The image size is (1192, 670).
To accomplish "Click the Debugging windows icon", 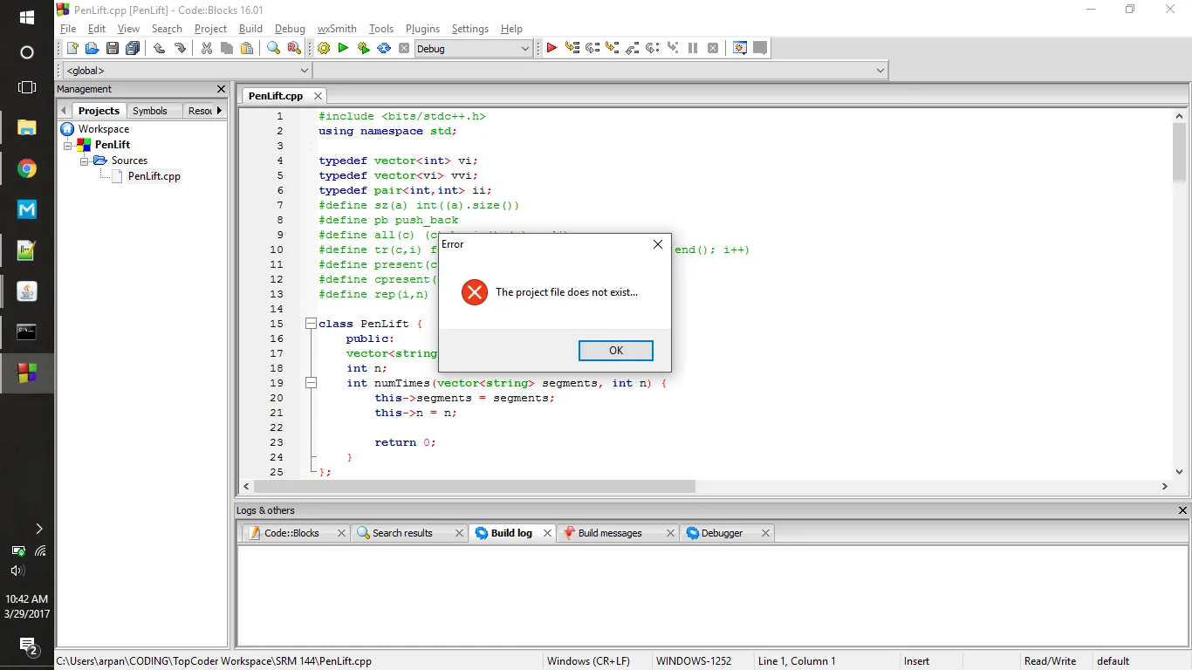I will (x=740, y=49).
